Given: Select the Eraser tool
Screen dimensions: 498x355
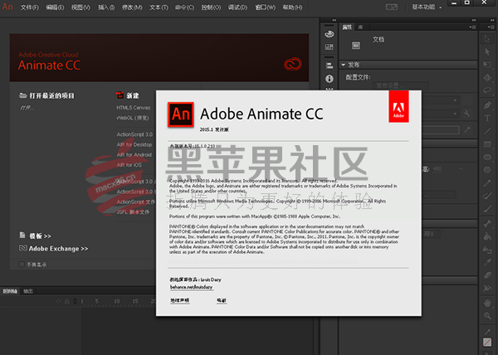Looking at the screenshot, I should [x=487, y=275].
